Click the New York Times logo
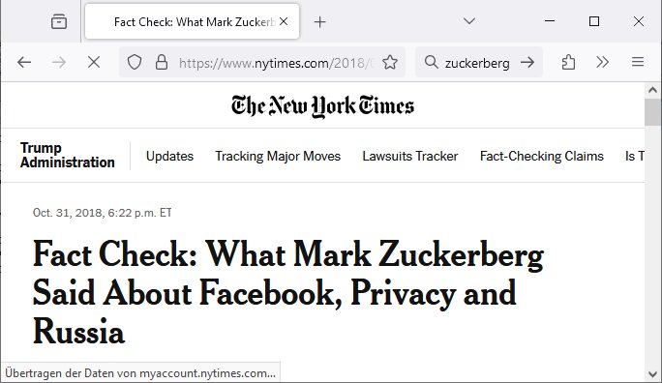Viewport: 662px width, 383px height. click(x=322, y=105)
